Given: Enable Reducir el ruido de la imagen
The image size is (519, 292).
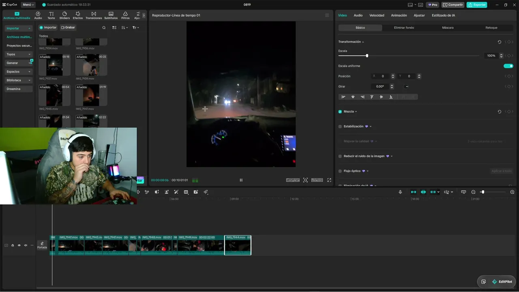Looking at the screenshot, I should pos(340,156).
